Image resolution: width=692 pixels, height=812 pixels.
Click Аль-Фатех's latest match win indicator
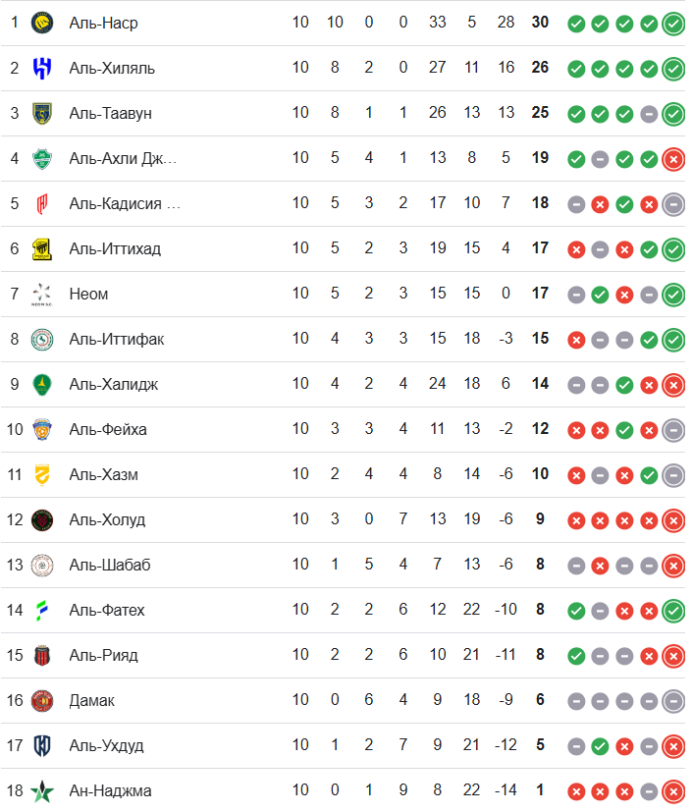(x=673, y=611)
